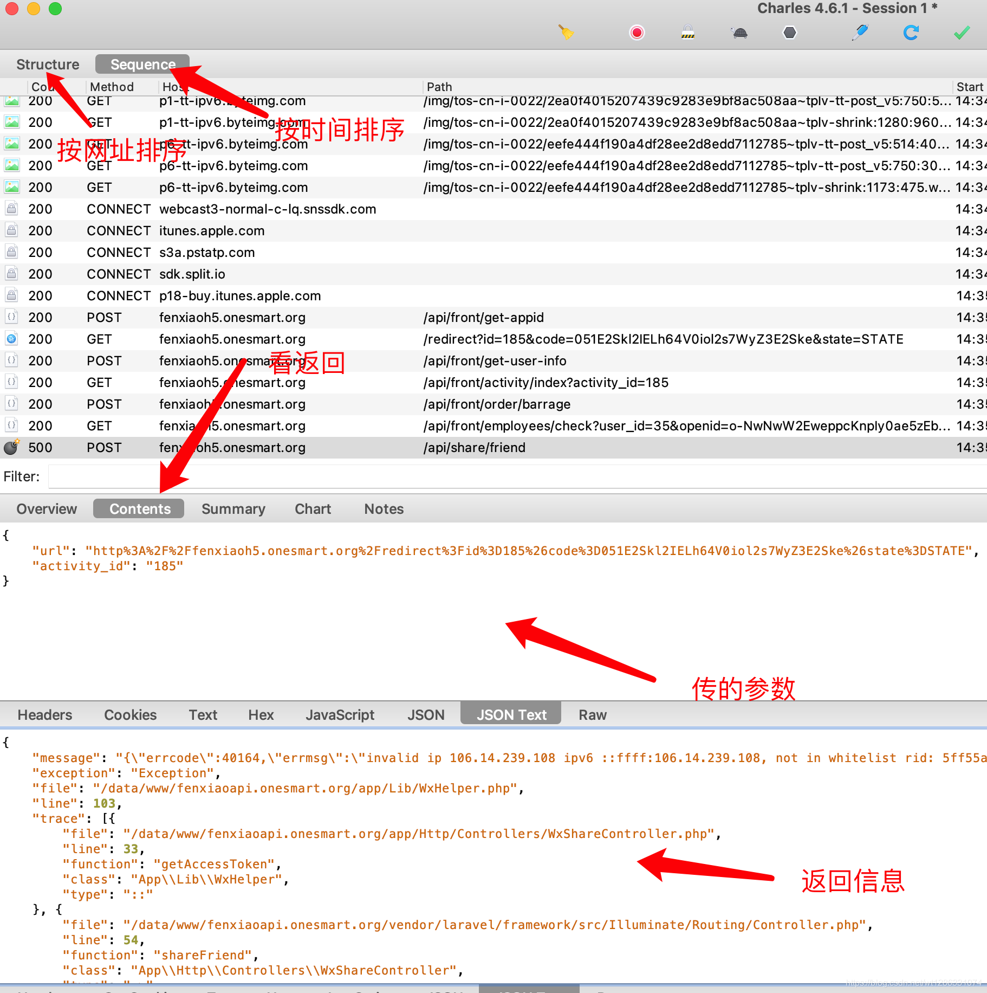Open the Notes tab
Screen dimensions: 987x993
tap(384, 509)
